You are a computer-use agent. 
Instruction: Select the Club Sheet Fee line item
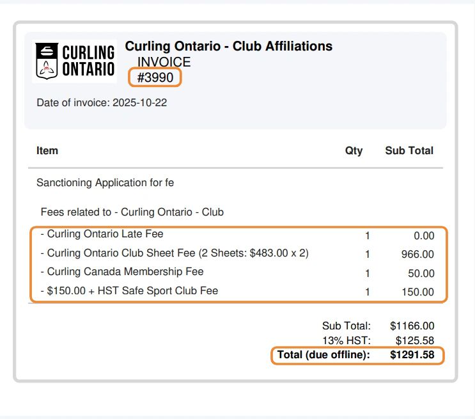(x=178, y=253)
